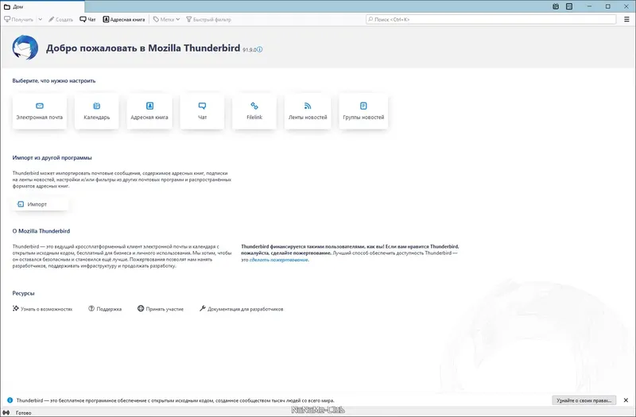636x417 pixels.
Task: Open Документация для разработчиков link
Action: pos(242,309)
